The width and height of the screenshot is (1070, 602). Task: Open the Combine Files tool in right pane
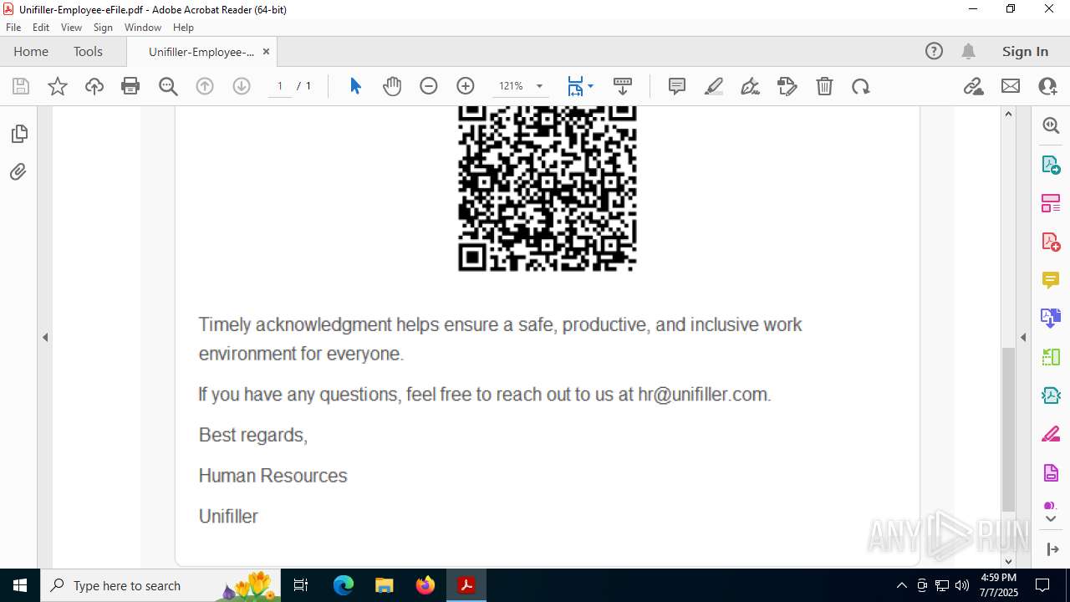(1051, 319)
